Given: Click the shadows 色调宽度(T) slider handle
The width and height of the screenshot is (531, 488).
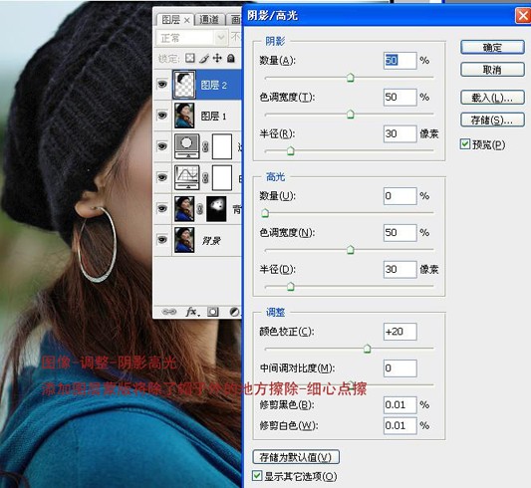Looking at the screenshot, I should point(351,115).
